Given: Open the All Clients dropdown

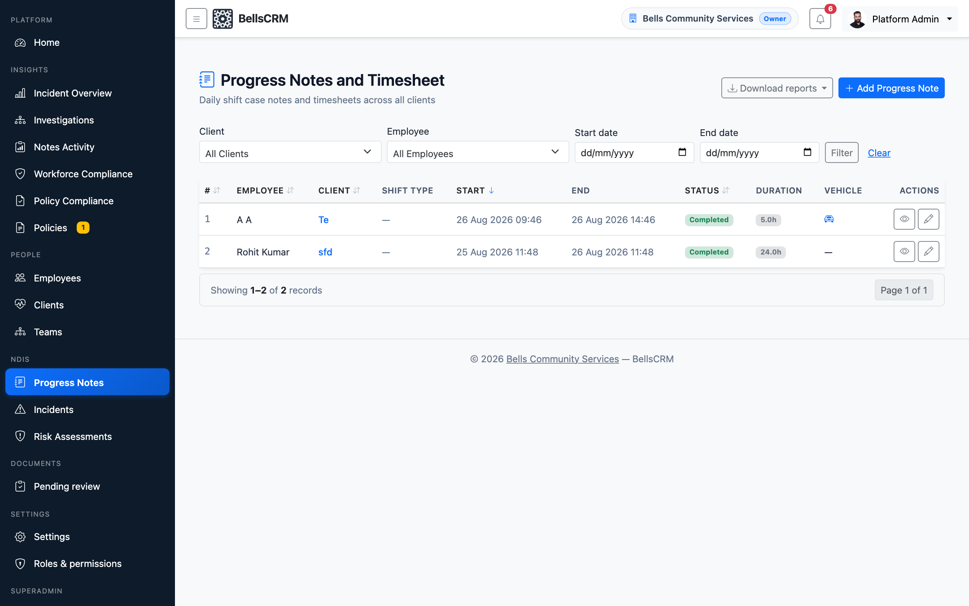Looking at the screenshot, I should point(290,152).
